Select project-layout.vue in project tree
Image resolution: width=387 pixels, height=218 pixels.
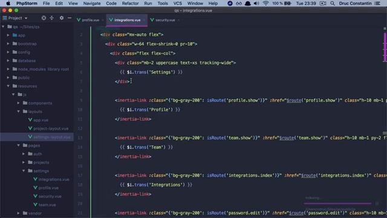[x=51, y=128]
